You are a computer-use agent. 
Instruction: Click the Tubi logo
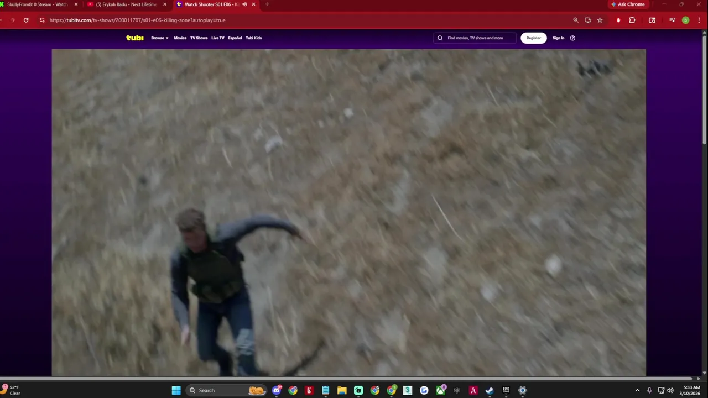[135, 38]
